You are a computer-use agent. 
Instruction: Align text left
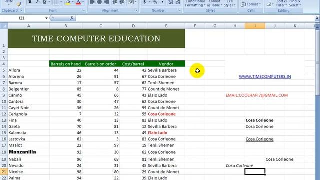pos(92,2)
